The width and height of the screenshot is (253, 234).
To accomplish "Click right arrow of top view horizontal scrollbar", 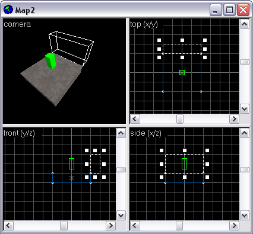I will (235, 119).
